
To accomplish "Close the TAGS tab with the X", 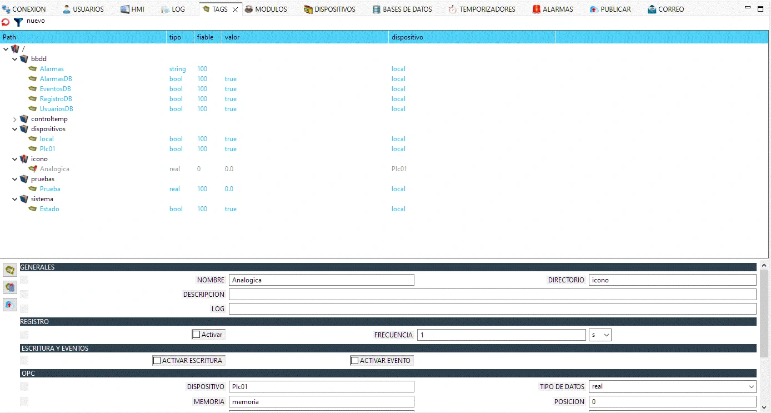I will click(x=235, y=10).
